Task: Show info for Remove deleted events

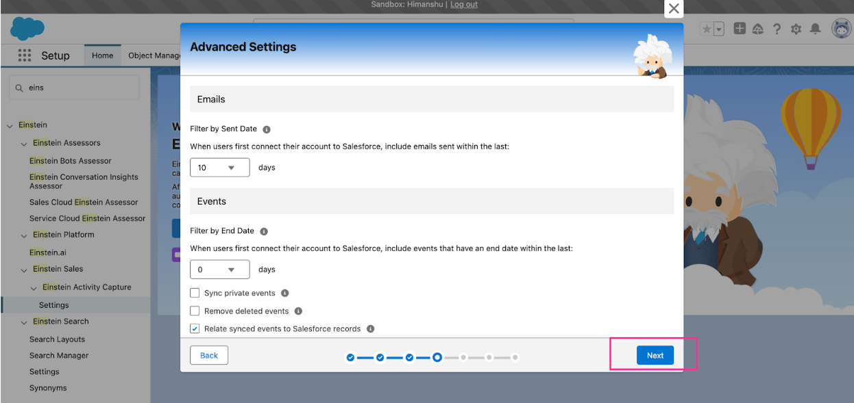Action: (x=298, y=311)
